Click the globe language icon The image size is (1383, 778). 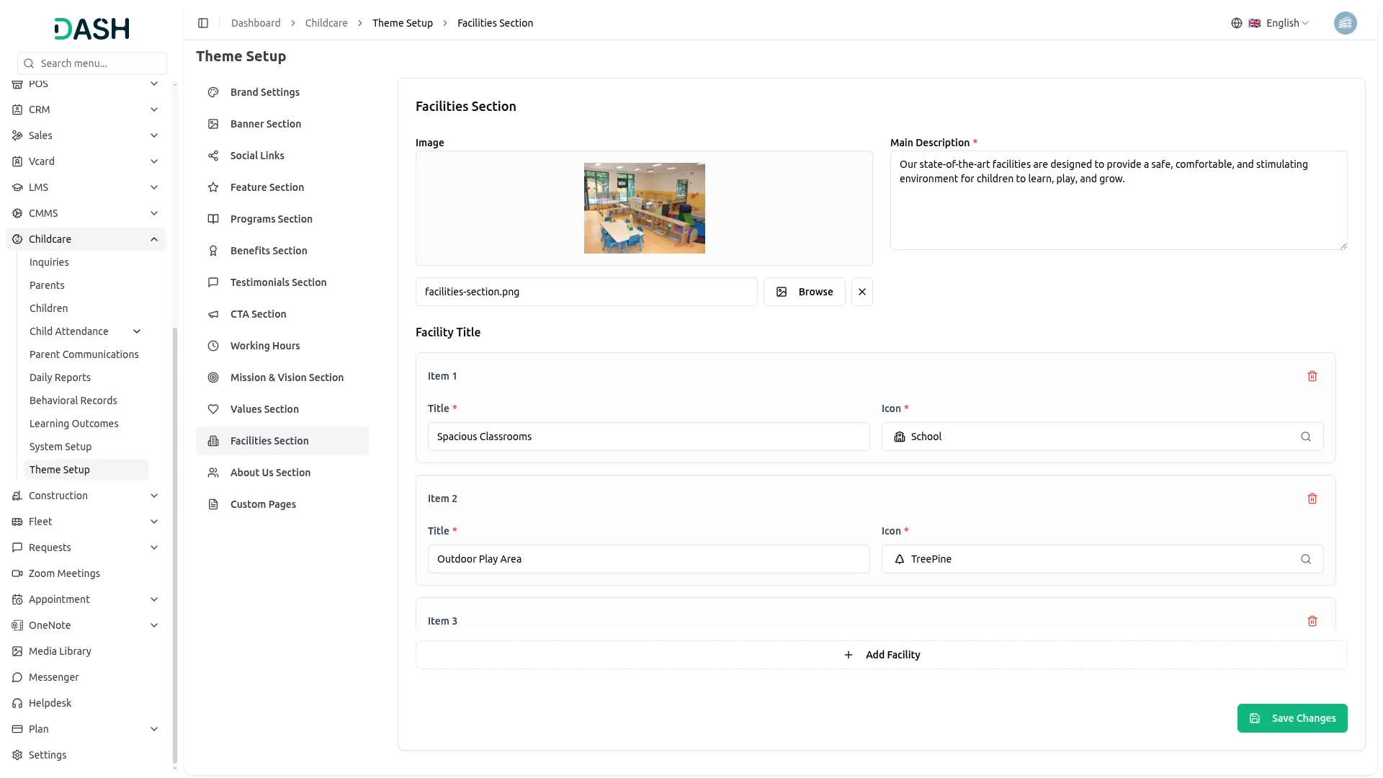coord(1236,23)
